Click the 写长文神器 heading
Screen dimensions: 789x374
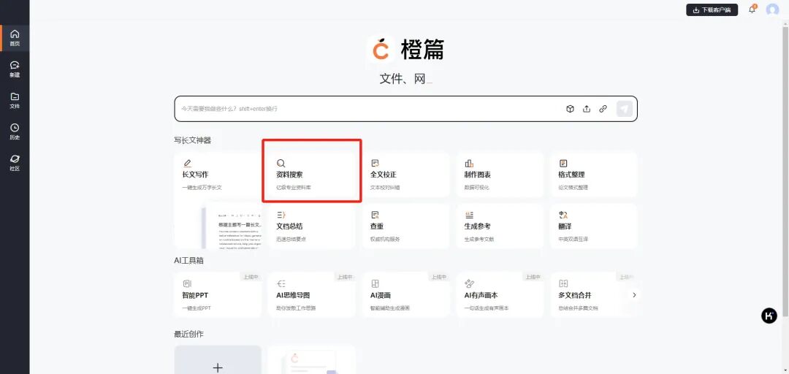(193, 140)
